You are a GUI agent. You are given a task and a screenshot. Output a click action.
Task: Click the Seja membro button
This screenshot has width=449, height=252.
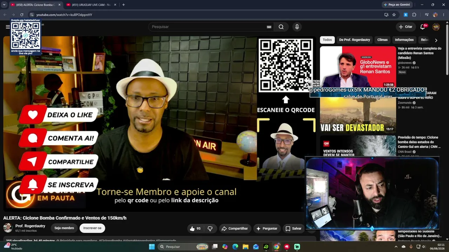[x=64, y=228]
